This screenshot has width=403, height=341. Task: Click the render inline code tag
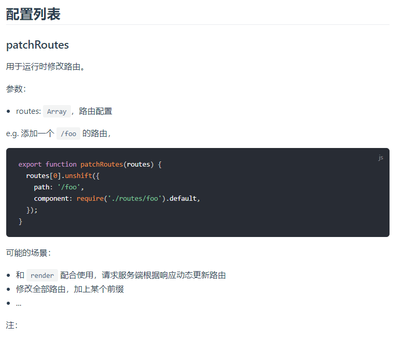(42, 275)
